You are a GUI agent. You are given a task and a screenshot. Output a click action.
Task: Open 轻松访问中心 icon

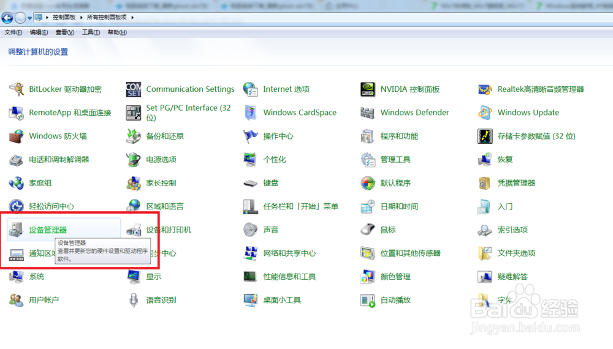[x=17, y=206]
